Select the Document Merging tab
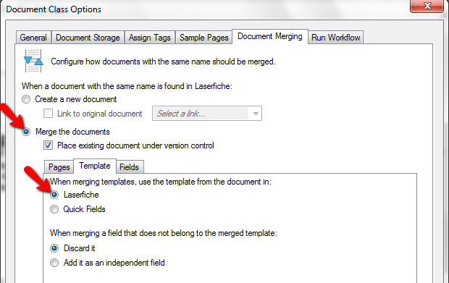 click(x=270, y=36)
